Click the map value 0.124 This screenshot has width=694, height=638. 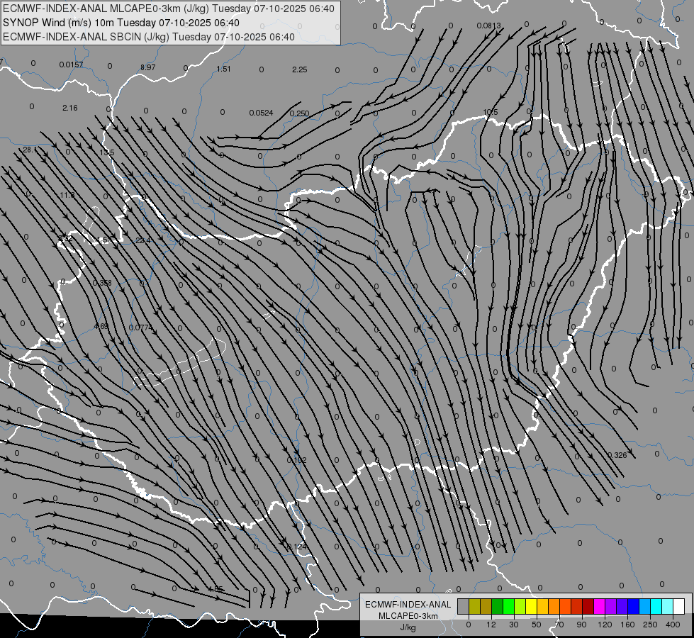pyautogui.click(x=297, y=547)
